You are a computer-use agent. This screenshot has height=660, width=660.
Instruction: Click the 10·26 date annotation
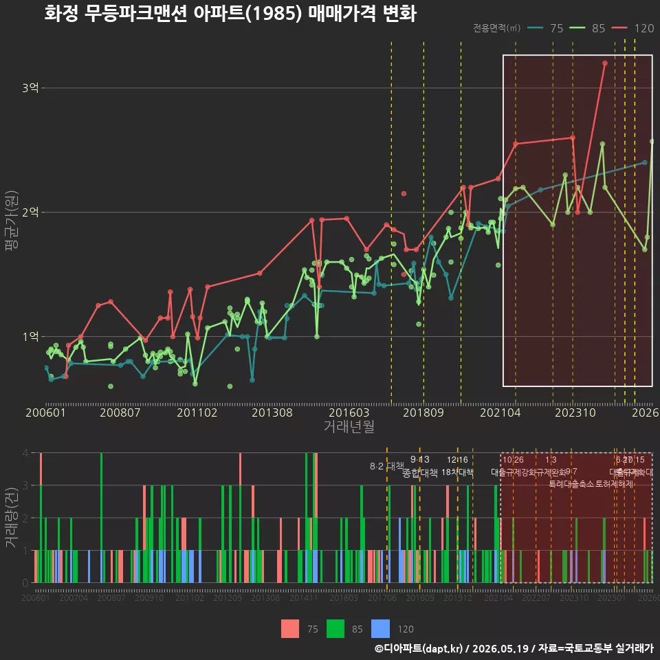click(513, 460)
